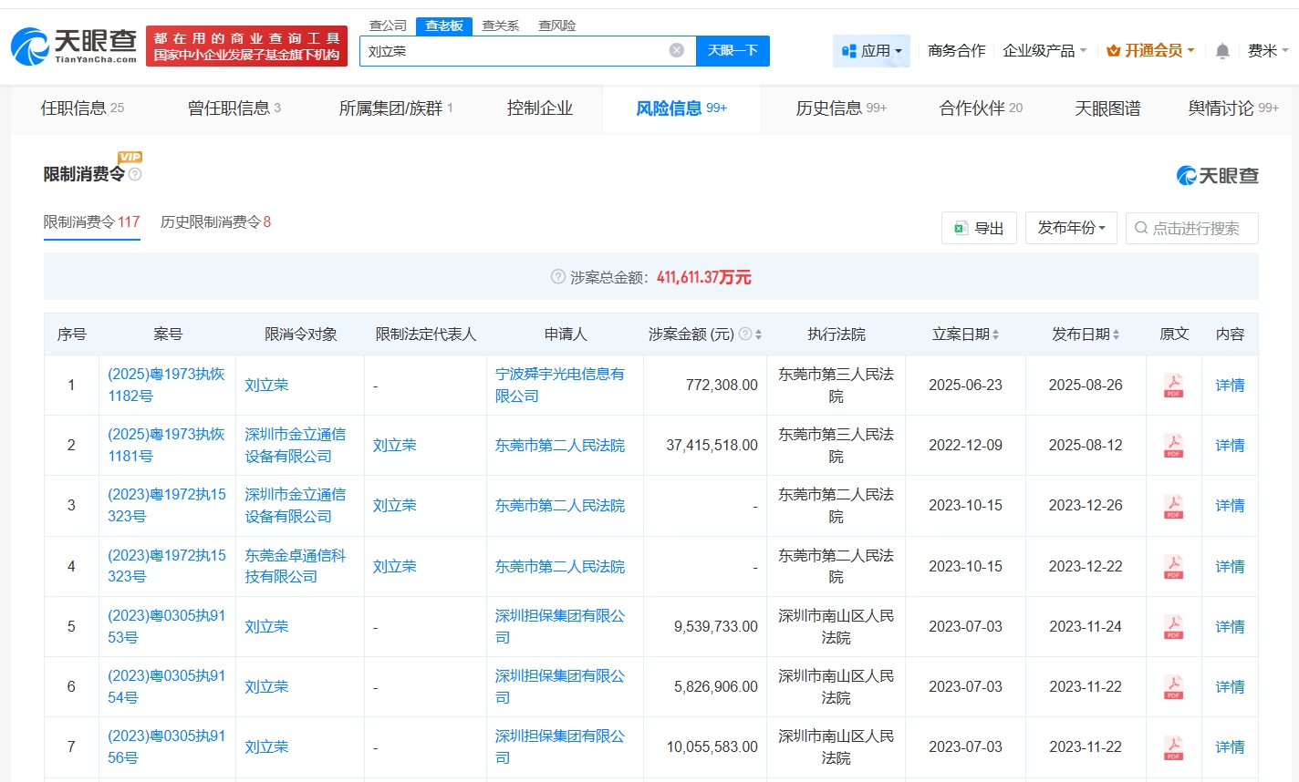
Task: Click the 点击进行搜索 search field
Action: tap(1192, 228)
